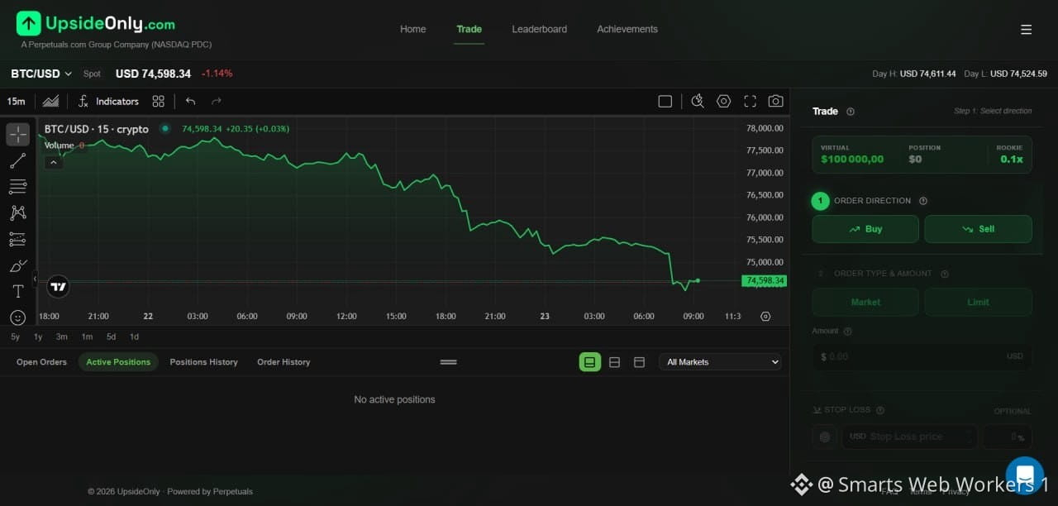Image resolution: width=1058 pixels, height=506 pixels.
Task: Open the Achievements page
Action: [x=627, y=29]
